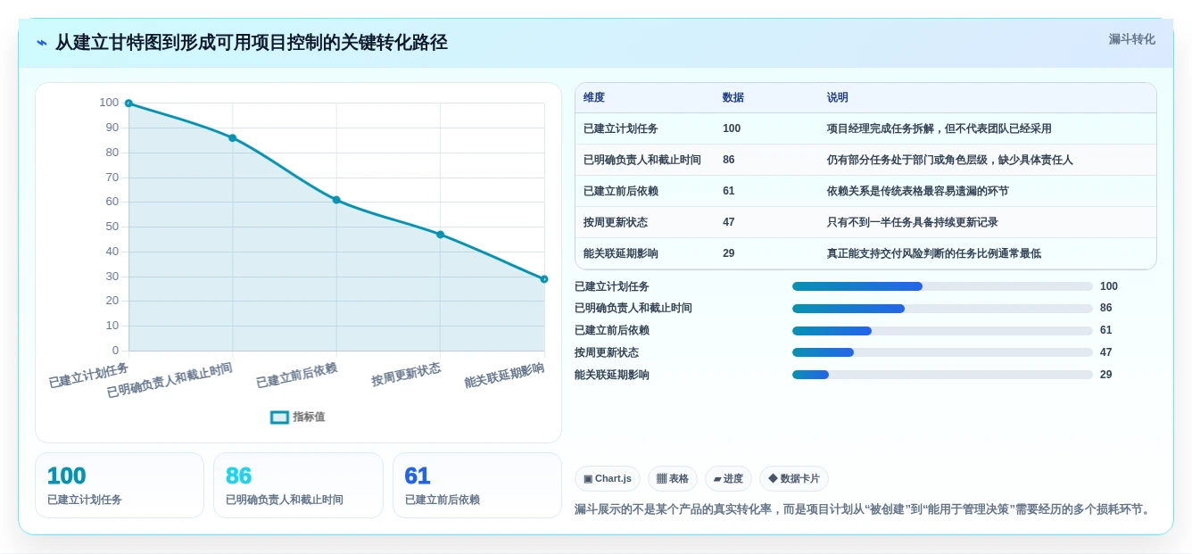Click the chart data point at 100
Screen dimensions: 1192x554
128,103
